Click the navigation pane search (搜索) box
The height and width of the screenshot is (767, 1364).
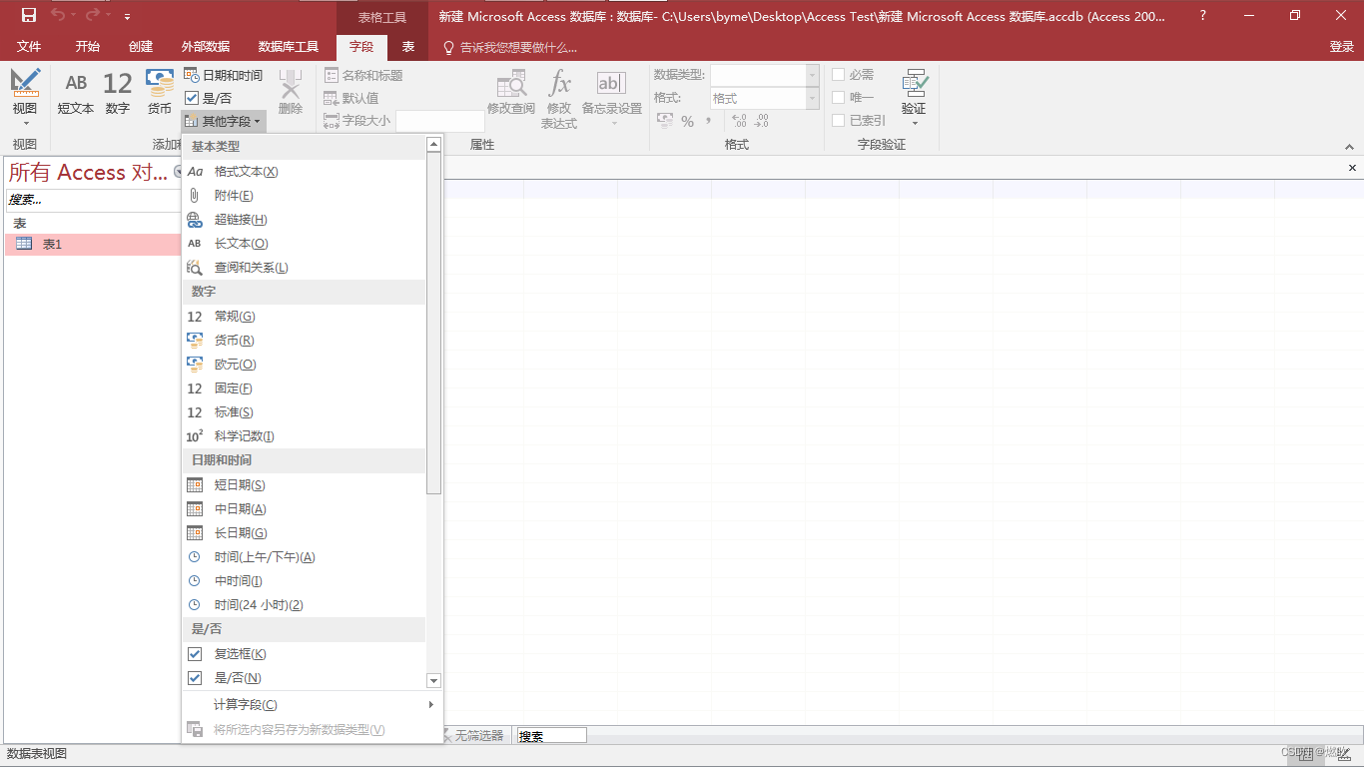pyautogui.click(x=91, y=200)
